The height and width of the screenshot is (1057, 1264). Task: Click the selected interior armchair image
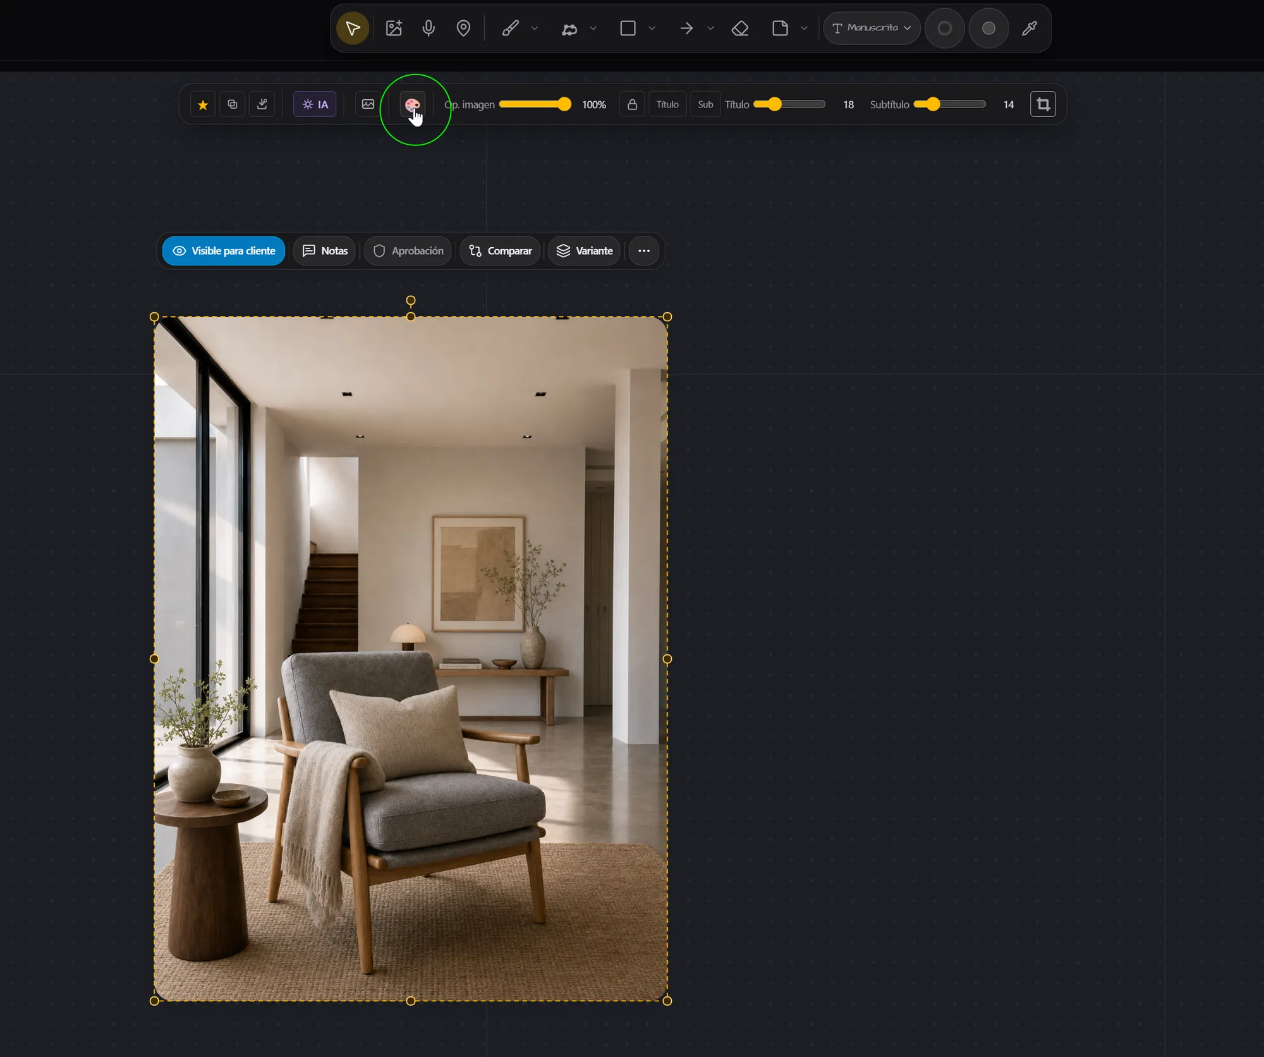point(411,659)
